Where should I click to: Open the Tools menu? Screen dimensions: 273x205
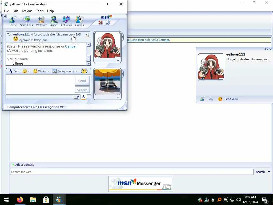coord(40,11)
